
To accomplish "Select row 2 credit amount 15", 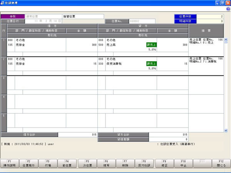I will point(186,64).
